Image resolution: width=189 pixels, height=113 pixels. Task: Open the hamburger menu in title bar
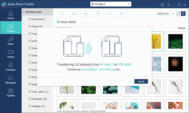pyautogui.click(x=168, y=5)
